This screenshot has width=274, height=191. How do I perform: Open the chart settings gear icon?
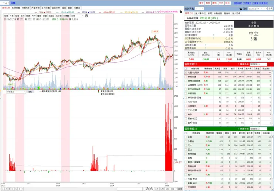(87, 16)
